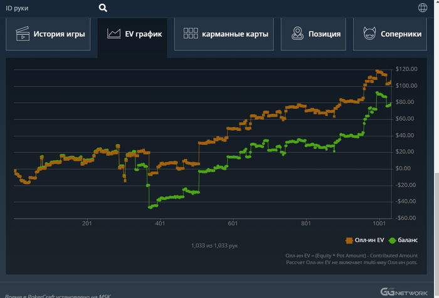Click the 601 hand axis label

tap(233, 223)
